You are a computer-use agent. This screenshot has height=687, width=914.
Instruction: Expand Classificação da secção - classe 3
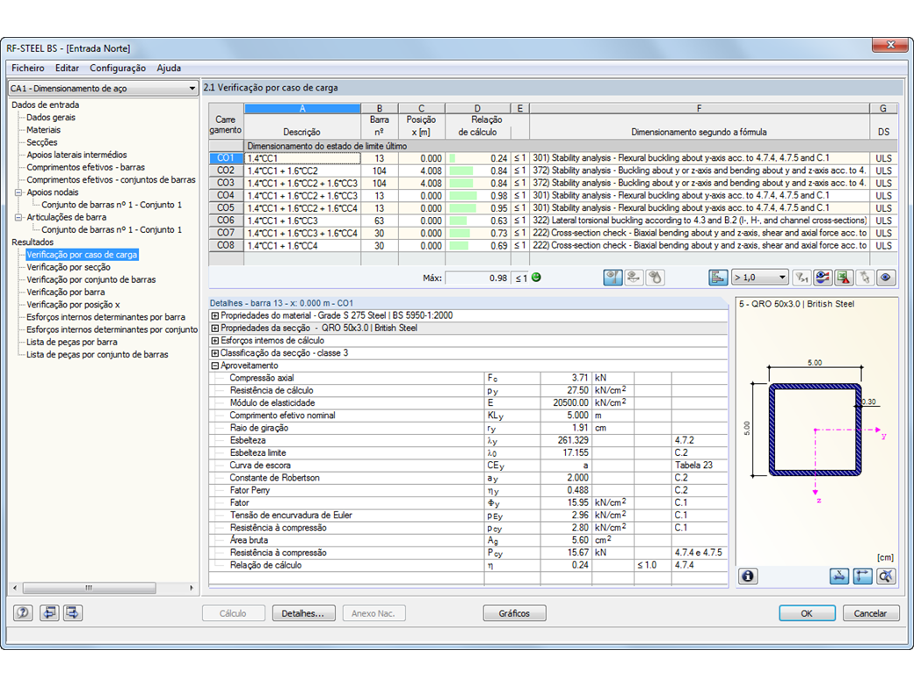coord(214,353)
